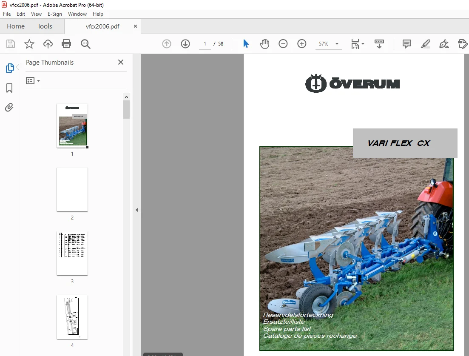Collapse the navigation pane with arrow

tap(137, 210)
